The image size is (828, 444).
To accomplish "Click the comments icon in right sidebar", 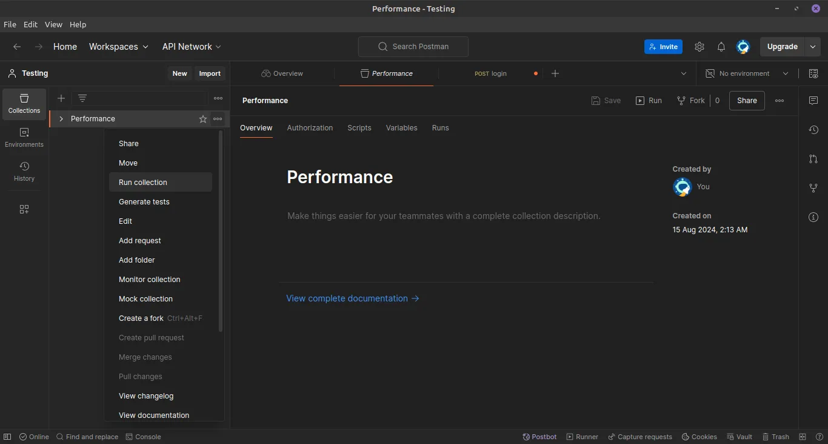I will [x=813, y=101].
